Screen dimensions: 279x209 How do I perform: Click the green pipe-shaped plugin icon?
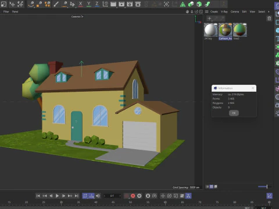pyautogui.click(x=207, y=4)
